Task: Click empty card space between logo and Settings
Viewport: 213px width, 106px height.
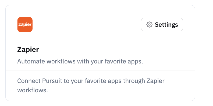Action: (x=87, y=24)
